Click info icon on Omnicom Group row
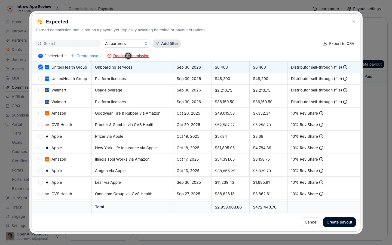This screenshot has width=392, height=245. coord(321,194)
